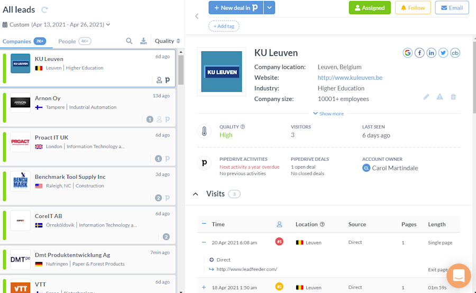Click the person icon on KU Leuven card
This screenshot has height=293, width=476.
click(x=159, y=80)
